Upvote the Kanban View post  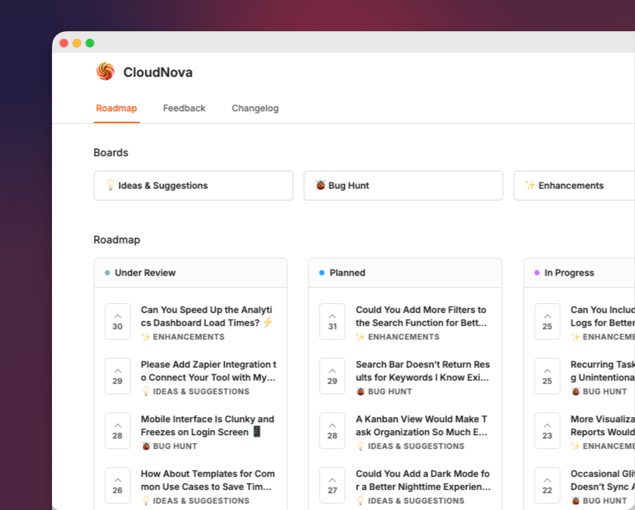pos(333,431)
